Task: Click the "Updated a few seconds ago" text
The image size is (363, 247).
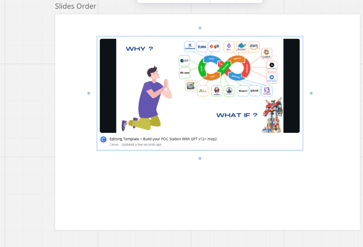Action: 142,145
